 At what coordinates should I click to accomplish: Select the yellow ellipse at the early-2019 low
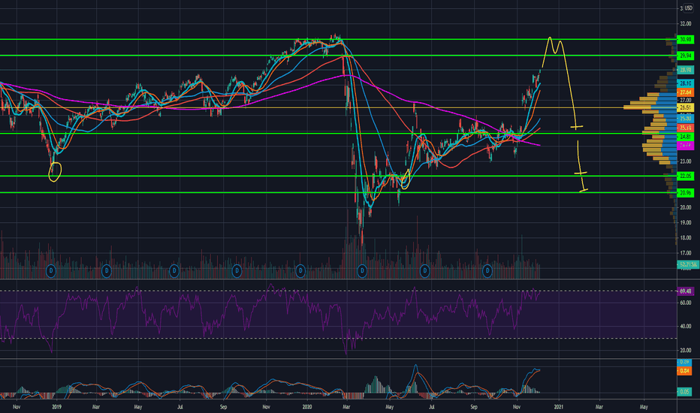pyautogui.click(x=55, y=172)
